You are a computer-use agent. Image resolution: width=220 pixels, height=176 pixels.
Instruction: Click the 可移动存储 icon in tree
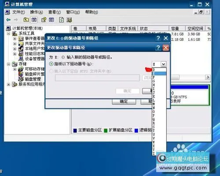[21, 69]
